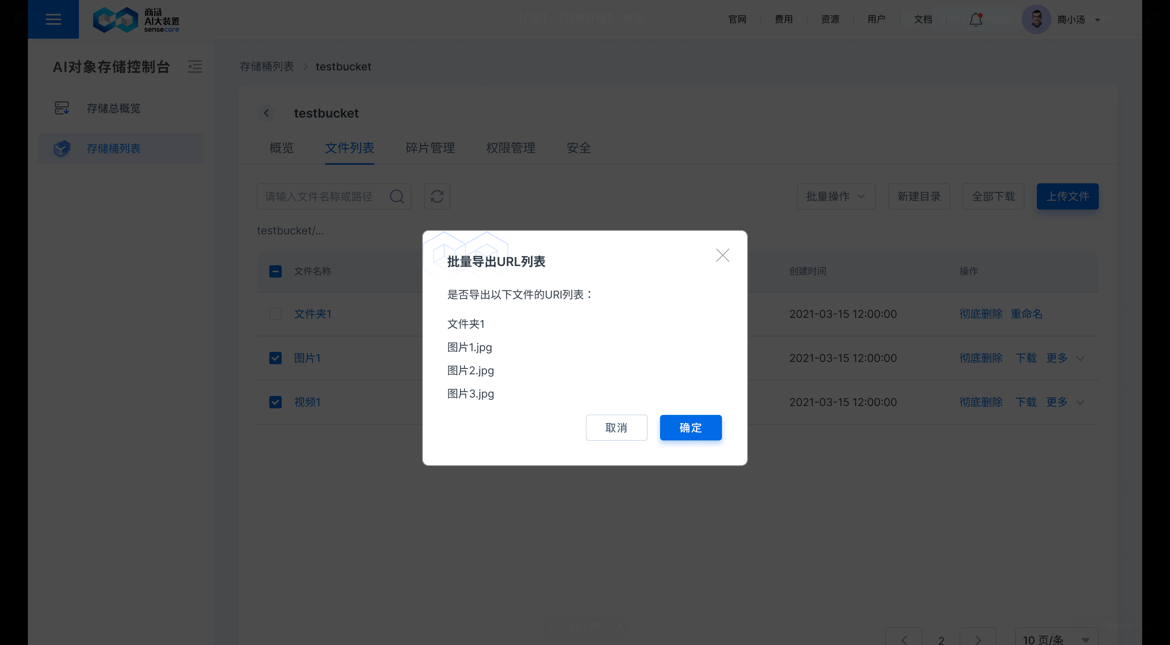Click the SenseCore logo
Screen dimensions: 1170x645
pyautogui.click(x=135, y=19)
